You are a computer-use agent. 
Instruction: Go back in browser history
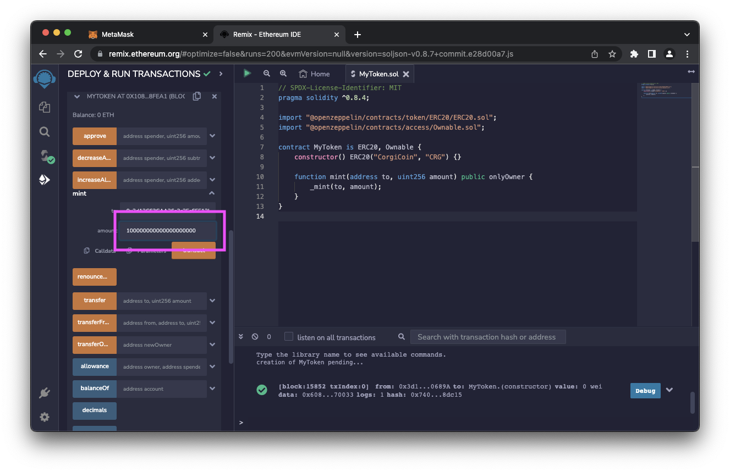43,54
